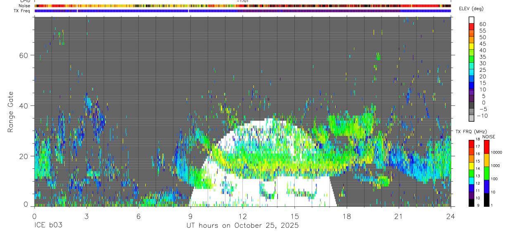507x234 pixels.
Task: Click the Range Gate tick label '60'
Action: [24, 55]
